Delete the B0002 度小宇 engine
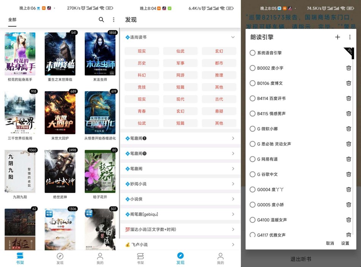The image size is (361, 267). tap(348, 68)
